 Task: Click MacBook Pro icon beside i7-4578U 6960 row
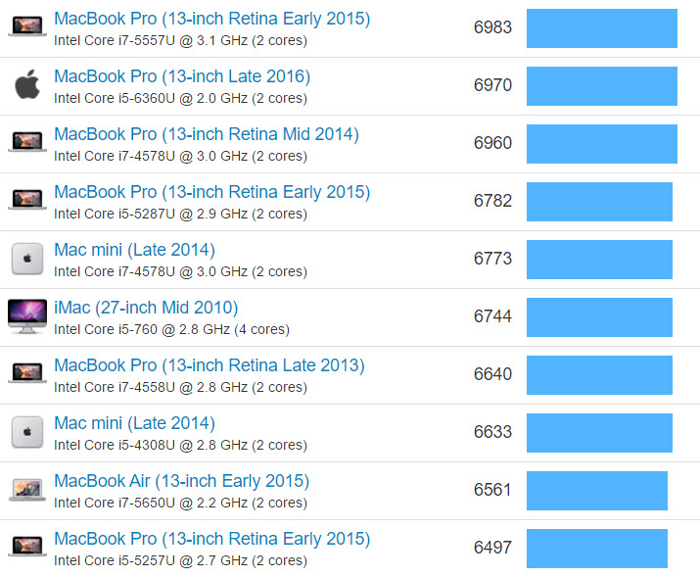(x=27, y=142)
